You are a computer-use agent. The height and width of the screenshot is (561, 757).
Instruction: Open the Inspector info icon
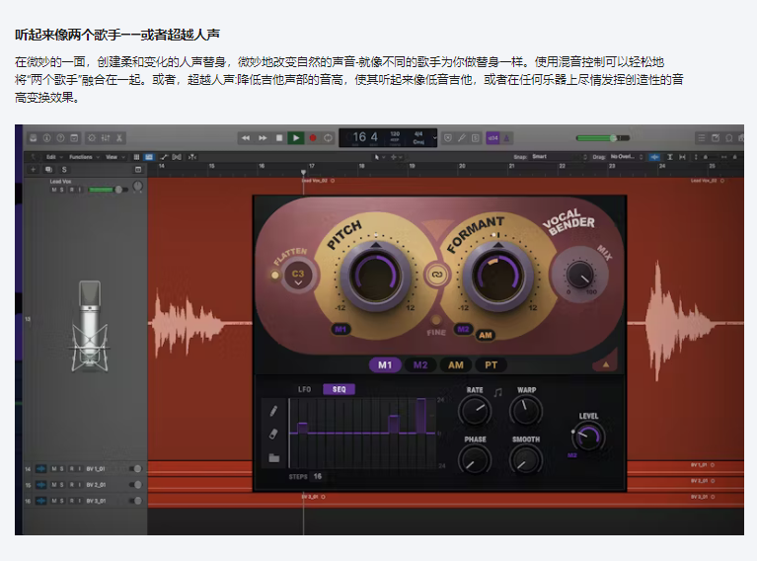pos(46,138)
